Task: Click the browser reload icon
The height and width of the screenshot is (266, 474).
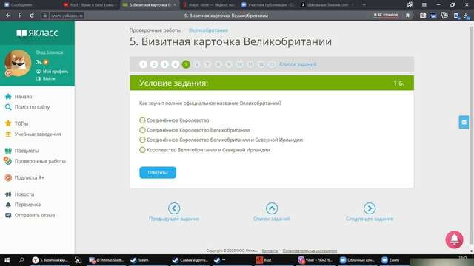Action: coord(32,16)
